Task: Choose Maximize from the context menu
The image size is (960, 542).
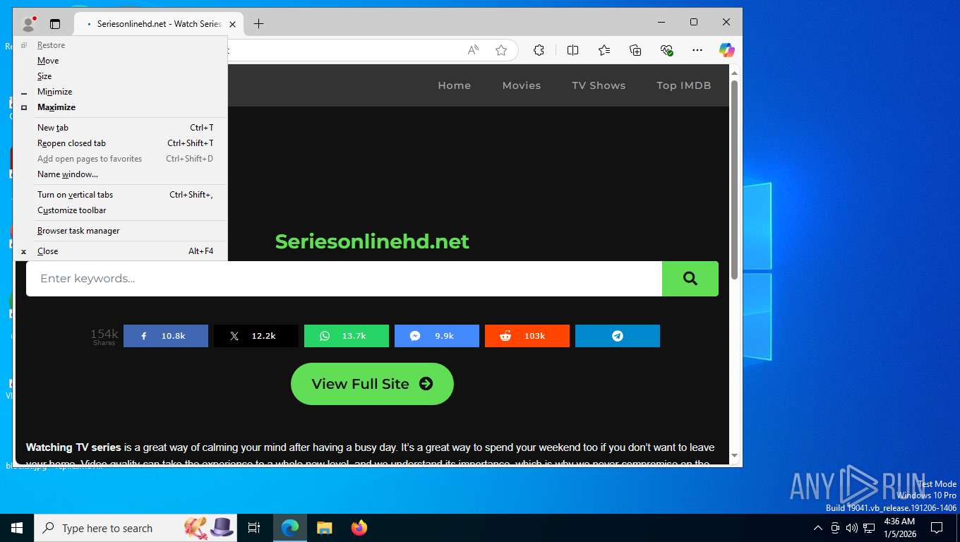Action: (120, 107)
